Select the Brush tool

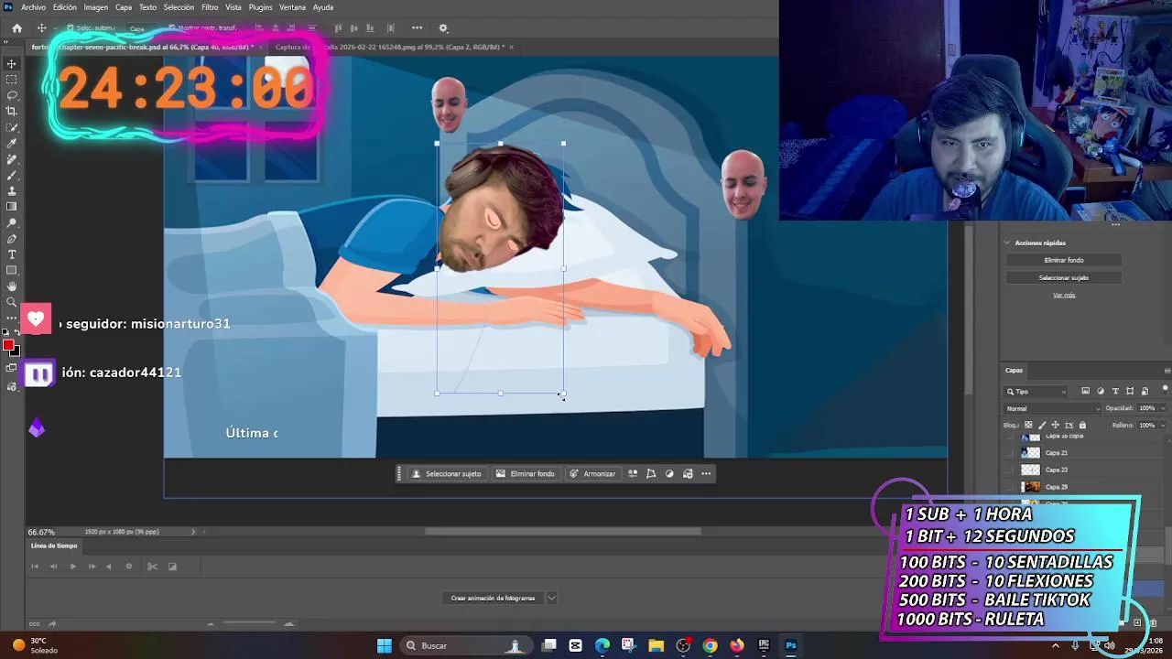tap(12, 175)
